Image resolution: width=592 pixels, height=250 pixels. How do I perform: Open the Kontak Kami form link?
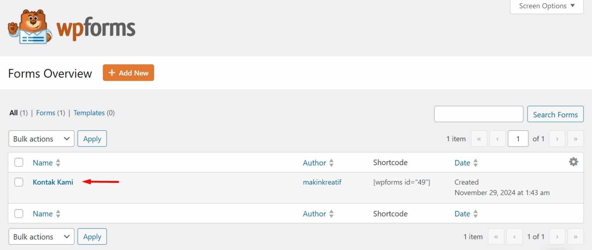click(x=53, y=182)
